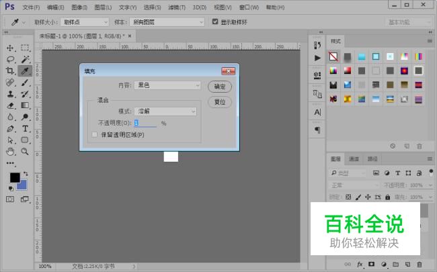Create new adjustment layer
The image size is (437, 272).
point(384,264)
